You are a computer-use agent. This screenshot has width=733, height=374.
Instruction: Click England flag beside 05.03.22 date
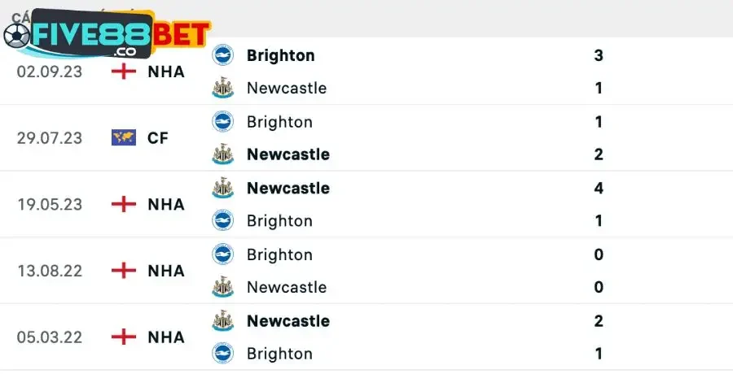[x=123, y=337]
